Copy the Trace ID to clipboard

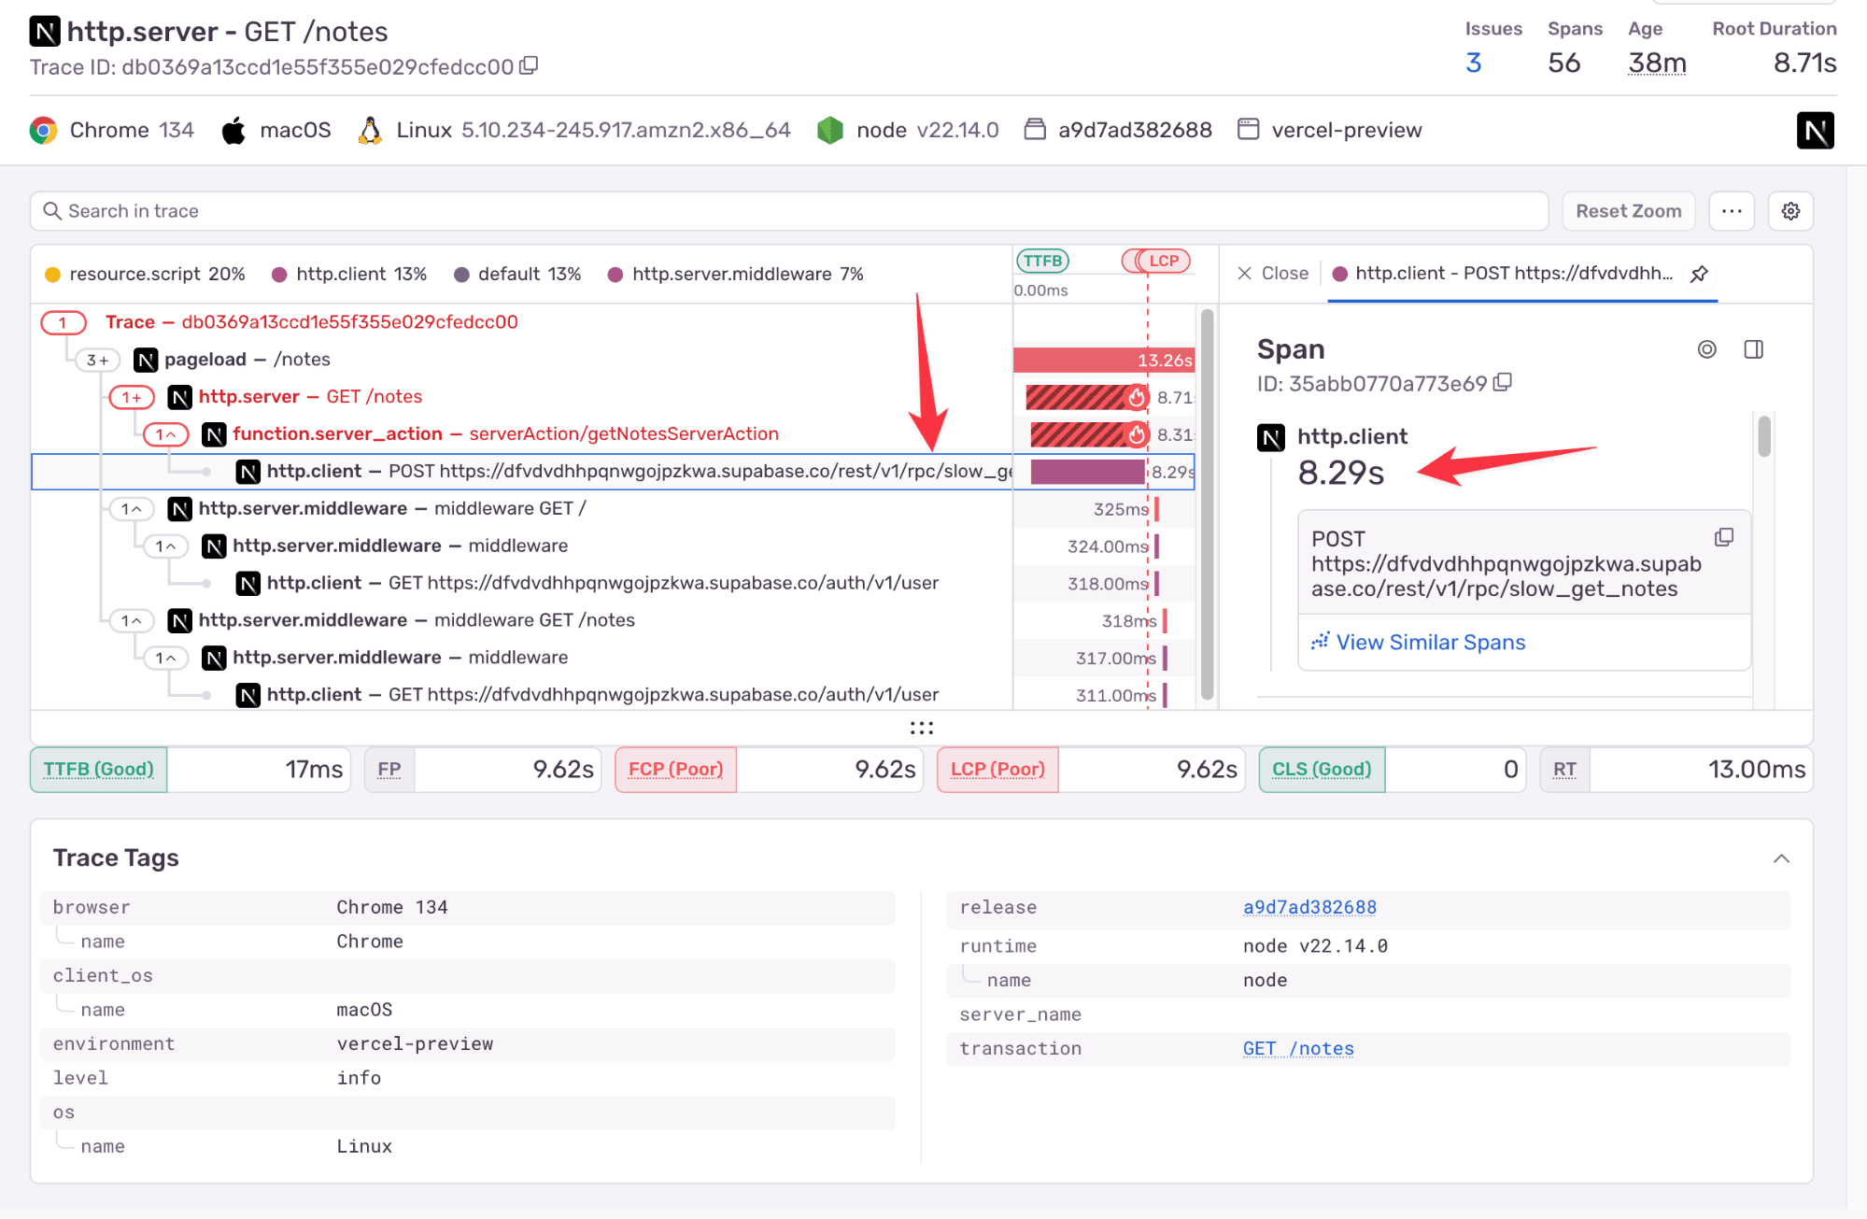(529, 66)
